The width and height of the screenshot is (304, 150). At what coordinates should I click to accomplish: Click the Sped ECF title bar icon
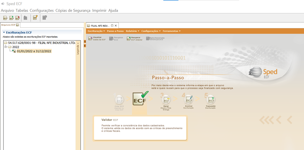3,4
